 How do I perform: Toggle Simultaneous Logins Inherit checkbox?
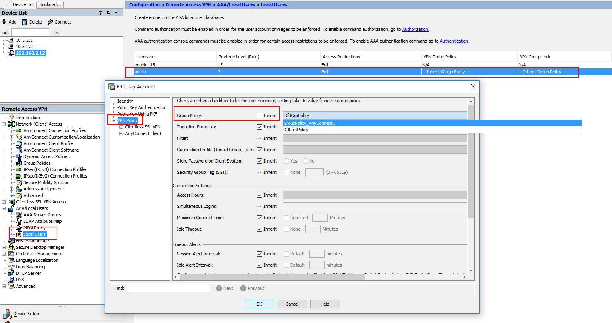click(259, 206)
